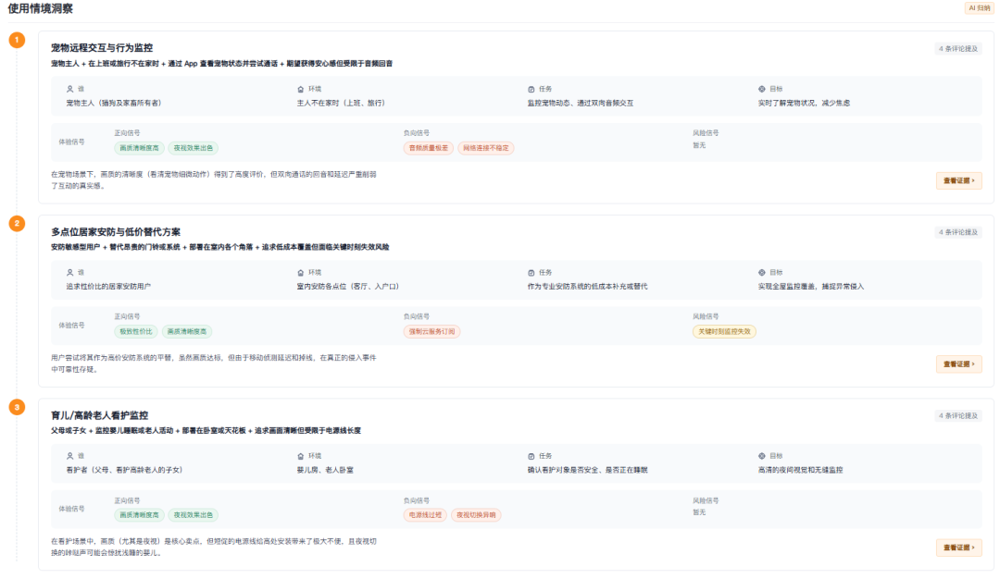Click the 夜视效果出色 tag in the 育儿/高龄老人看护监控 card
The height and width of the screenshot is (579, 1000).
[194, 514]
